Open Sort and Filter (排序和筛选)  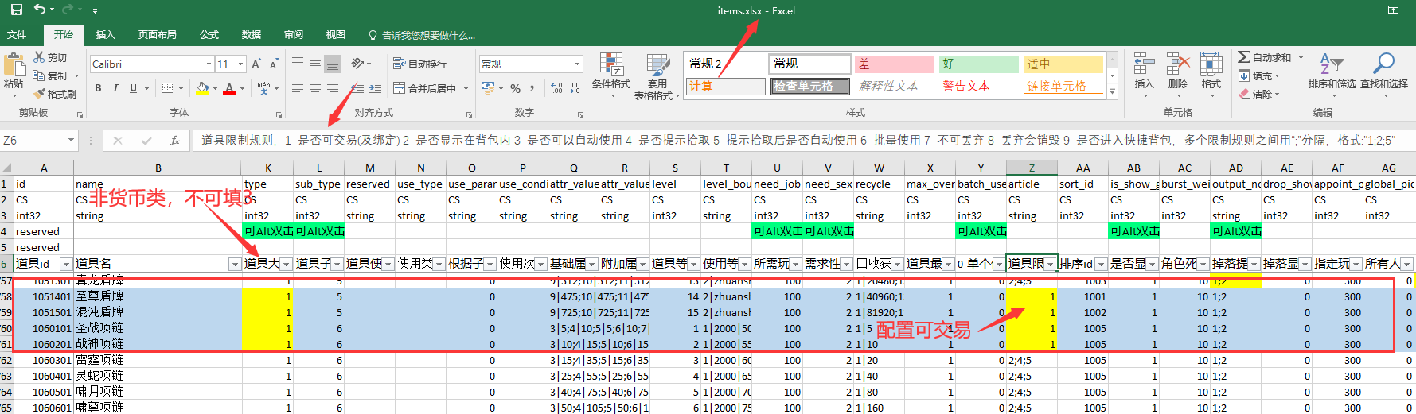(1331, 70)
